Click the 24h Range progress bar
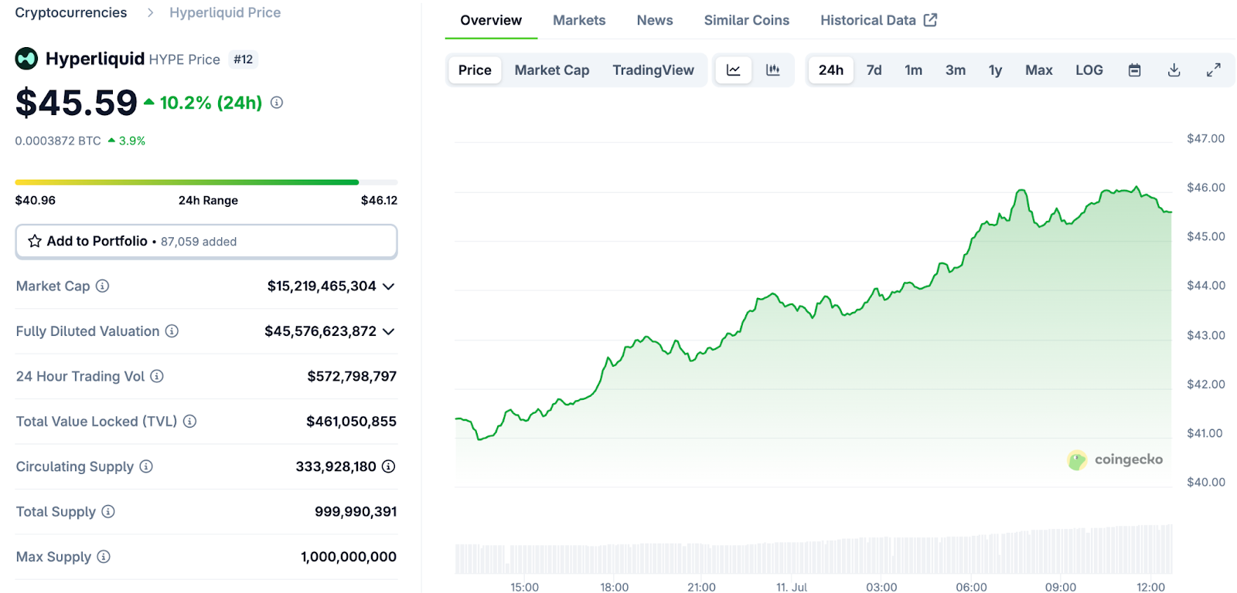 click(x=206, y=182)
